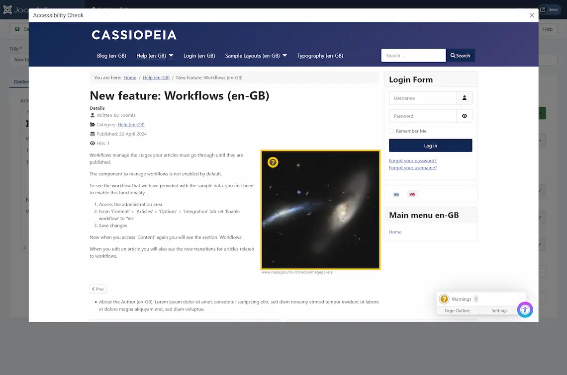Screen dimensions: 567x375
Task: Expand the Help (en-GB) menu arrow
Action: click(171, 56)
